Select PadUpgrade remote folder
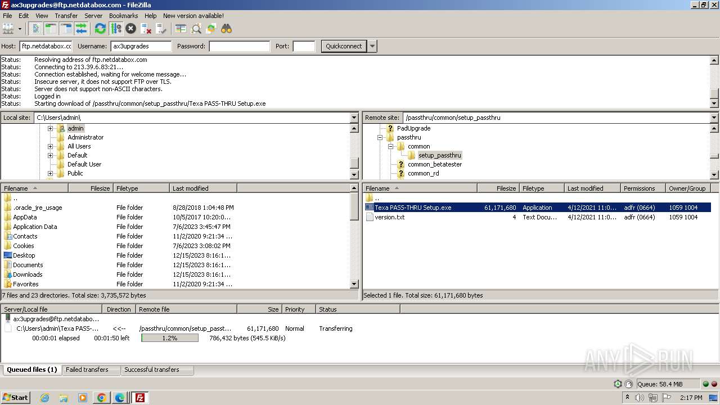The image size is (720, 405). click(413, 128)
